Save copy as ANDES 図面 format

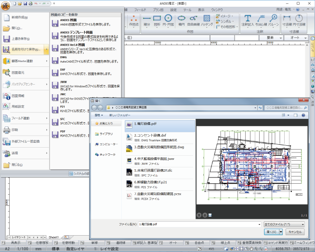coord(86,23)
